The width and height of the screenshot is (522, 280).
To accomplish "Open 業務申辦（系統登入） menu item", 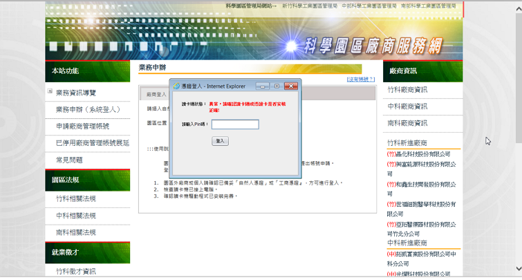I will coord(88,109).
